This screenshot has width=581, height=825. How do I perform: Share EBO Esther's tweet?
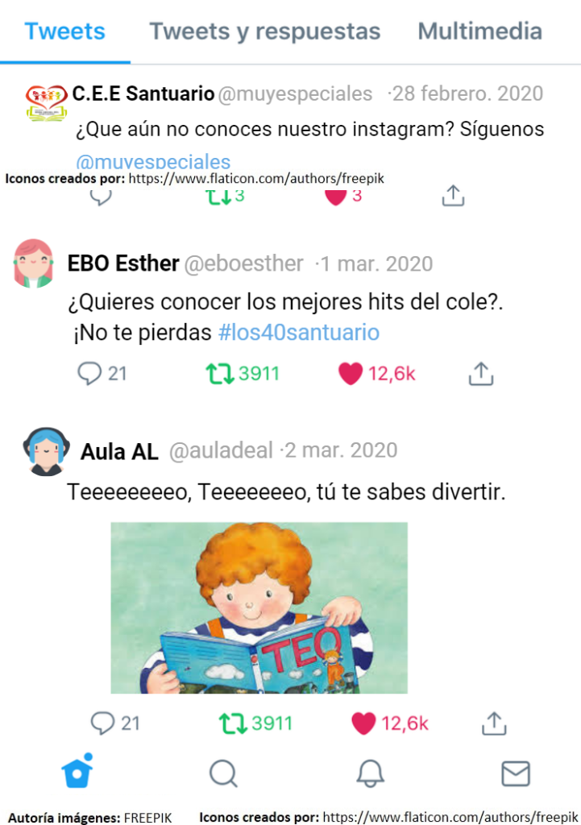pyautogui.click(x=480, y=374)
